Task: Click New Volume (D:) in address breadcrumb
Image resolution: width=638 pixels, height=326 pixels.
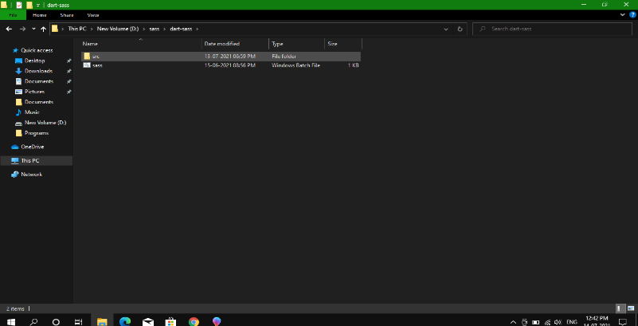Action: 118,29
